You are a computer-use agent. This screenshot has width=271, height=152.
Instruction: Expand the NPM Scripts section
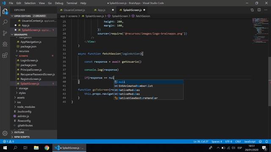click(x=22, y=137)
